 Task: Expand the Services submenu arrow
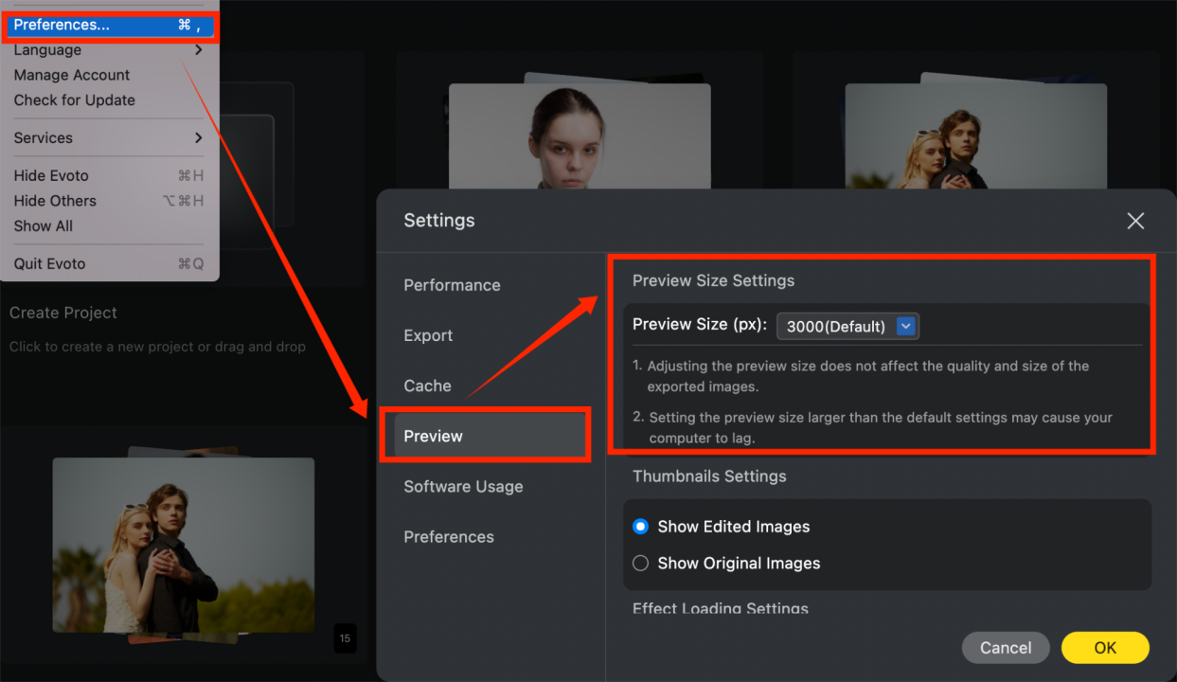198,138
